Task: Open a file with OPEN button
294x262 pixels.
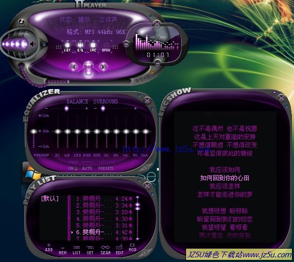Action: click(106, 47)
